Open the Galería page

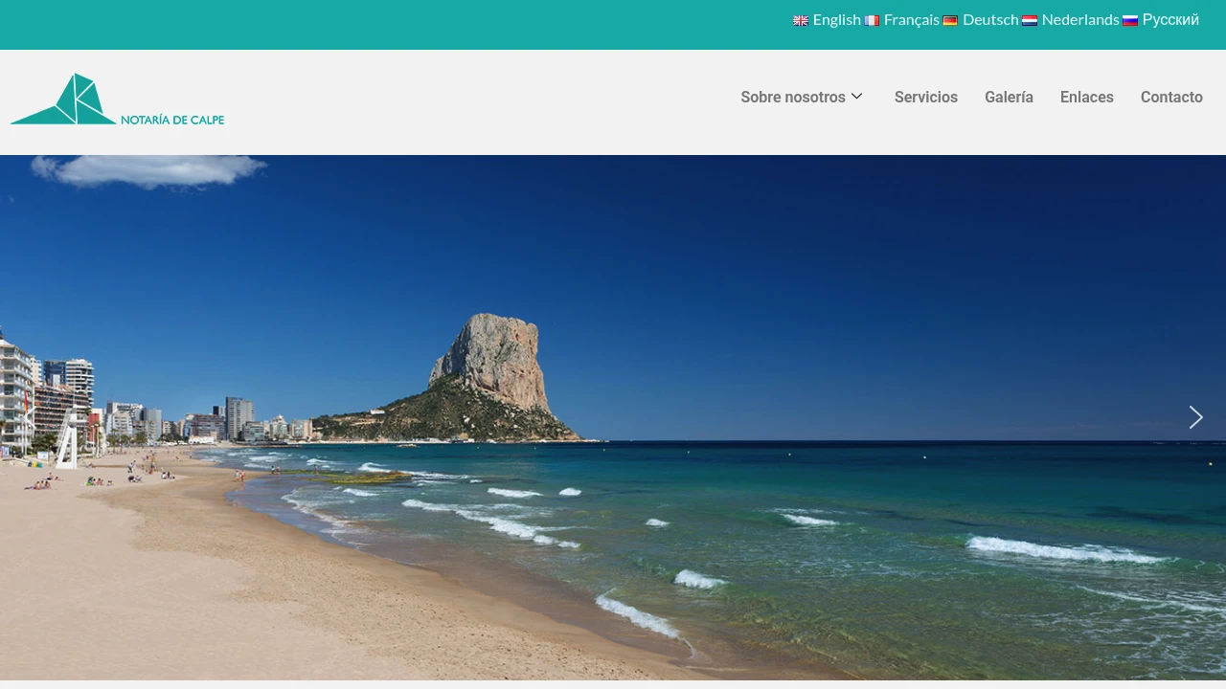1009,98
